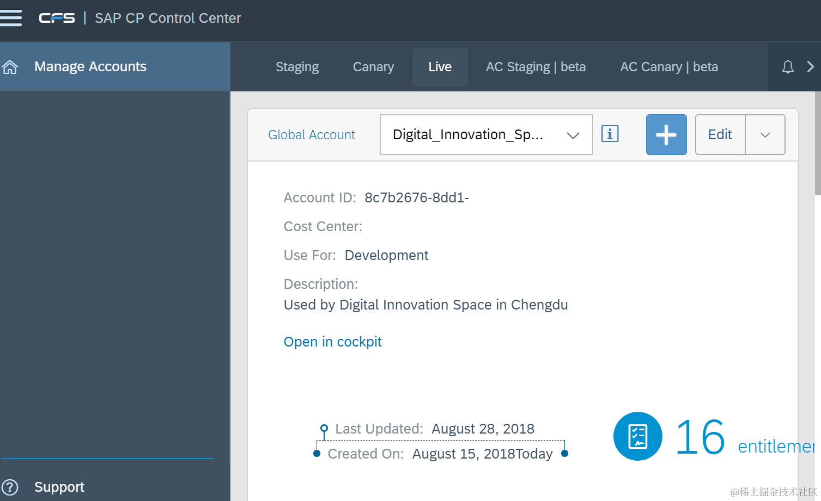This screenshot has height=501, width=821.
Task: Click the Last Updated timeline marker
Action: pyautogui.click(x=324, y=428)
